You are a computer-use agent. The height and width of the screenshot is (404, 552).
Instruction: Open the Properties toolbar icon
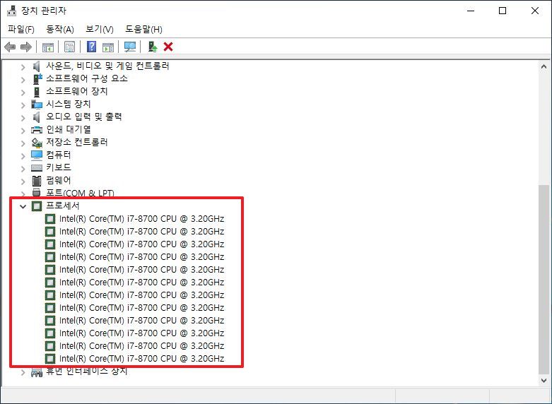(70, 47)
